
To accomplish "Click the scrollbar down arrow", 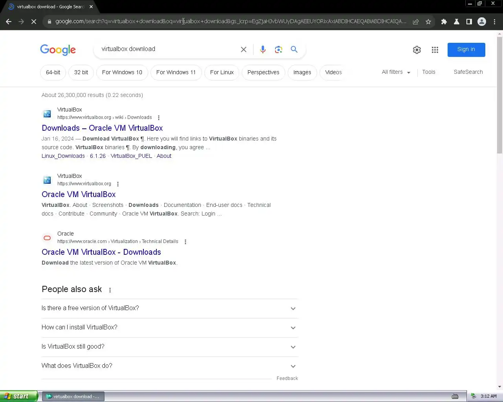I will (499, 387).
